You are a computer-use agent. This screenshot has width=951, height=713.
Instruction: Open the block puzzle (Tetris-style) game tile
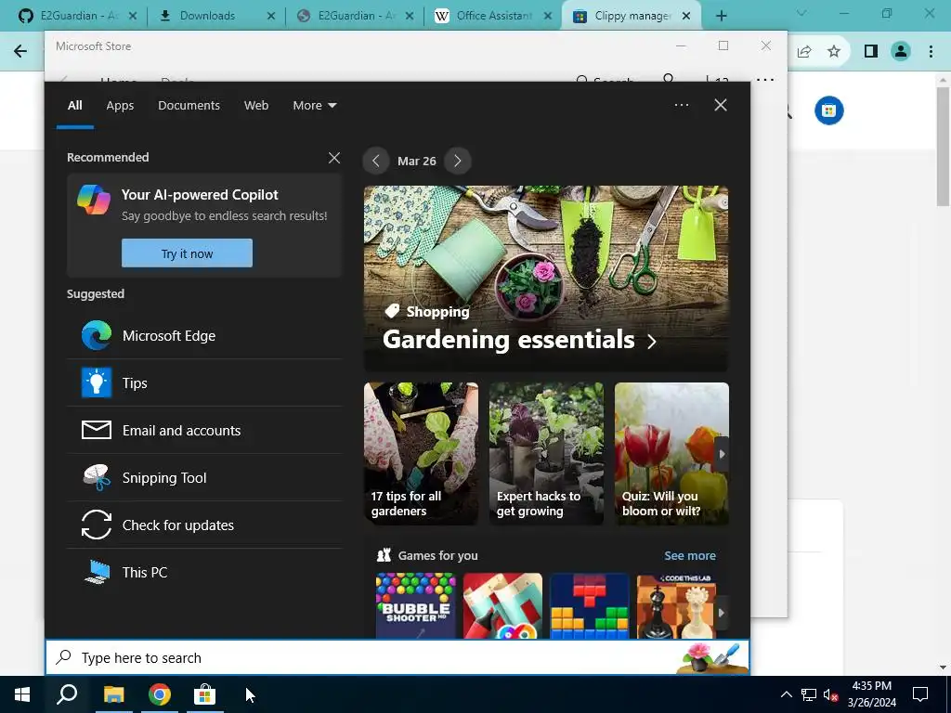(590, 606)
